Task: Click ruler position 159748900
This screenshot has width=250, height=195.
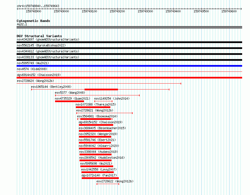Action: pyautogui.click(x=33, y=11)
